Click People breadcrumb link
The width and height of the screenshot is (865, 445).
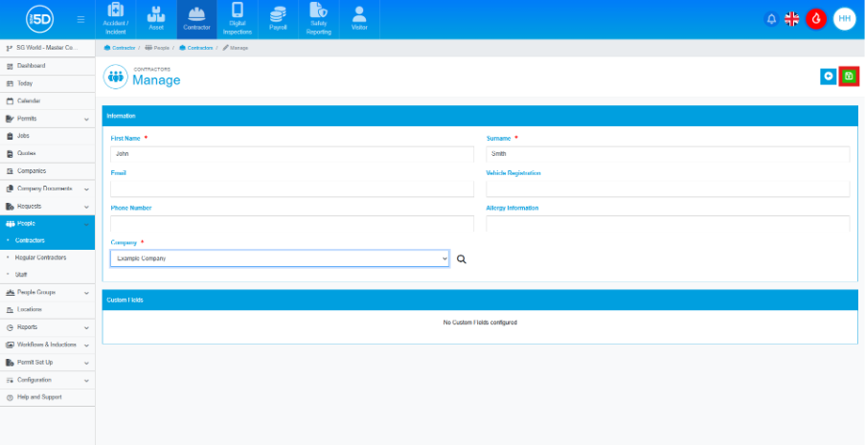[157, 48]
